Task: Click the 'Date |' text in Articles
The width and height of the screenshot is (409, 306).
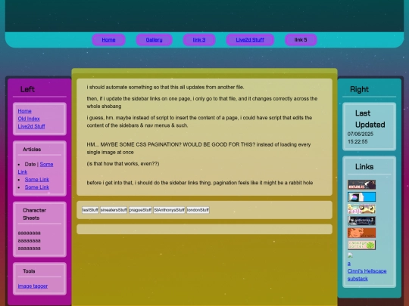Action: click(x=31, y=165)
